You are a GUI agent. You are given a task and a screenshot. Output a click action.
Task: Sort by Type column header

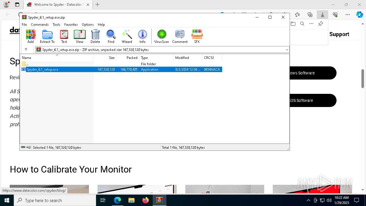point(156,58)
